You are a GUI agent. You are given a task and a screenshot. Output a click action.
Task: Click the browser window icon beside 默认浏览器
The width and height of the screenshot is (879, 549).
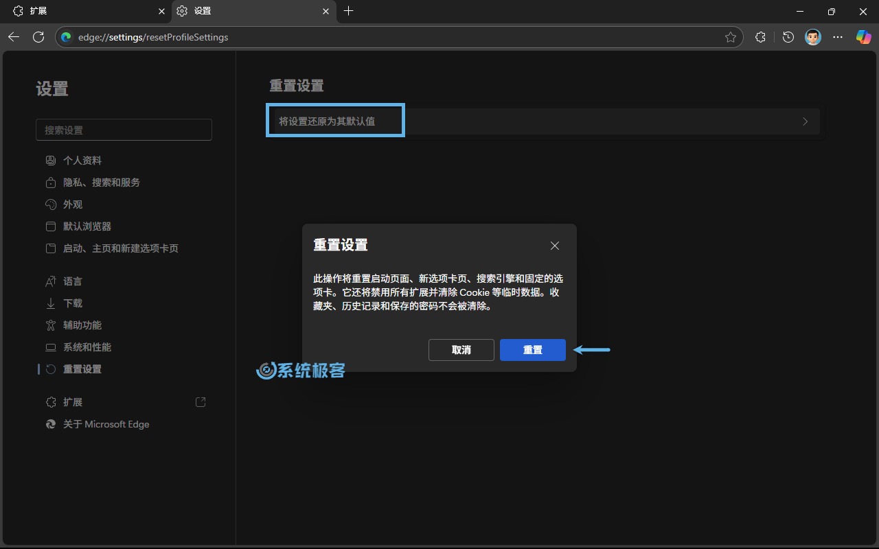50,226
